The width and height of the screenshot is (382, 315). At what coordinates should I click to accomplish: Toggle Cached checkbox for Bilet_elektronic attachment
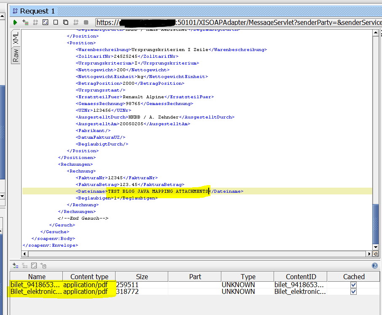pyautogui.click(x=353, y=291)
